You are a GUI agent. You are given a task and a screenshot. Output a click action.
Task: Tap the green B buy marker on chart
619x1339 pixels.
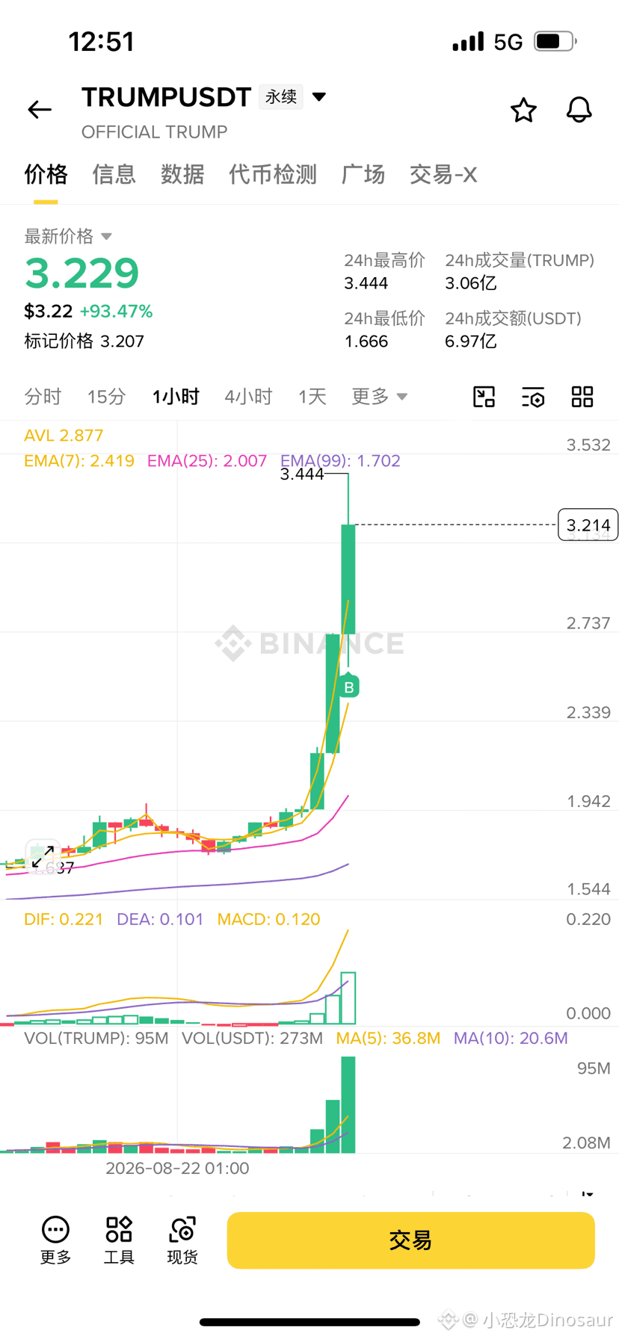(x=348, y=687)
